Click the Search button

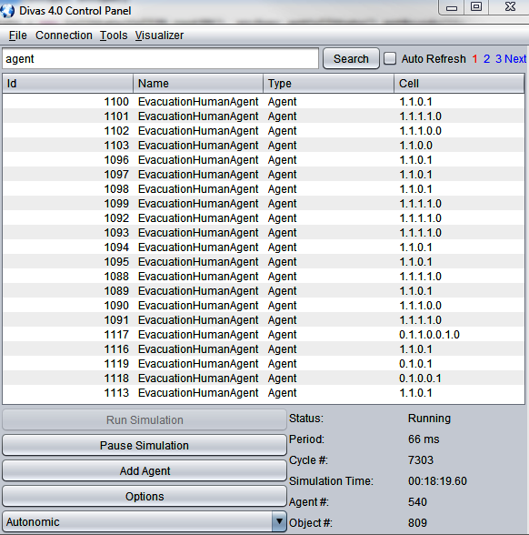pyautogui.click(x=351, y=58)
